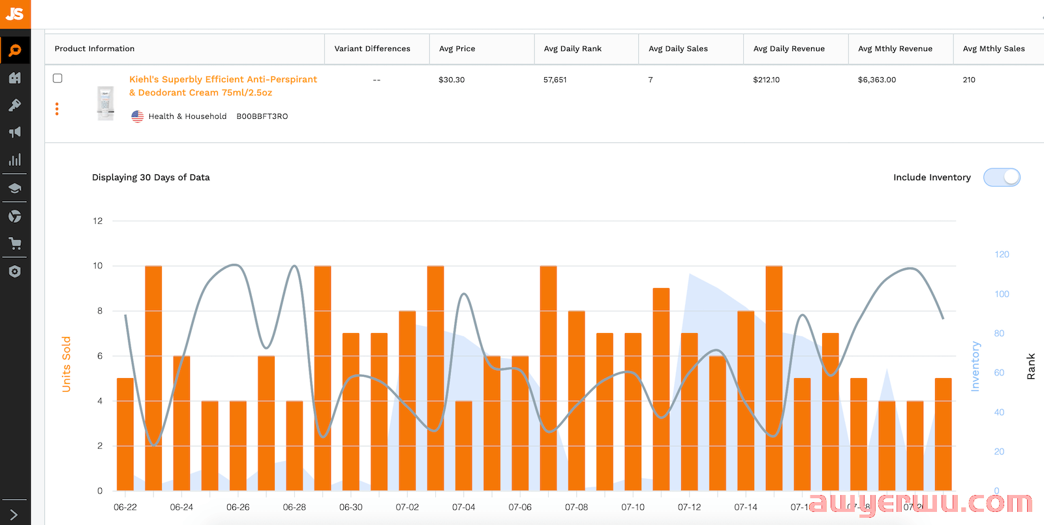1044x525 pixels.
Task: Click the Inventory axis label
Action: tap(975, 366)
